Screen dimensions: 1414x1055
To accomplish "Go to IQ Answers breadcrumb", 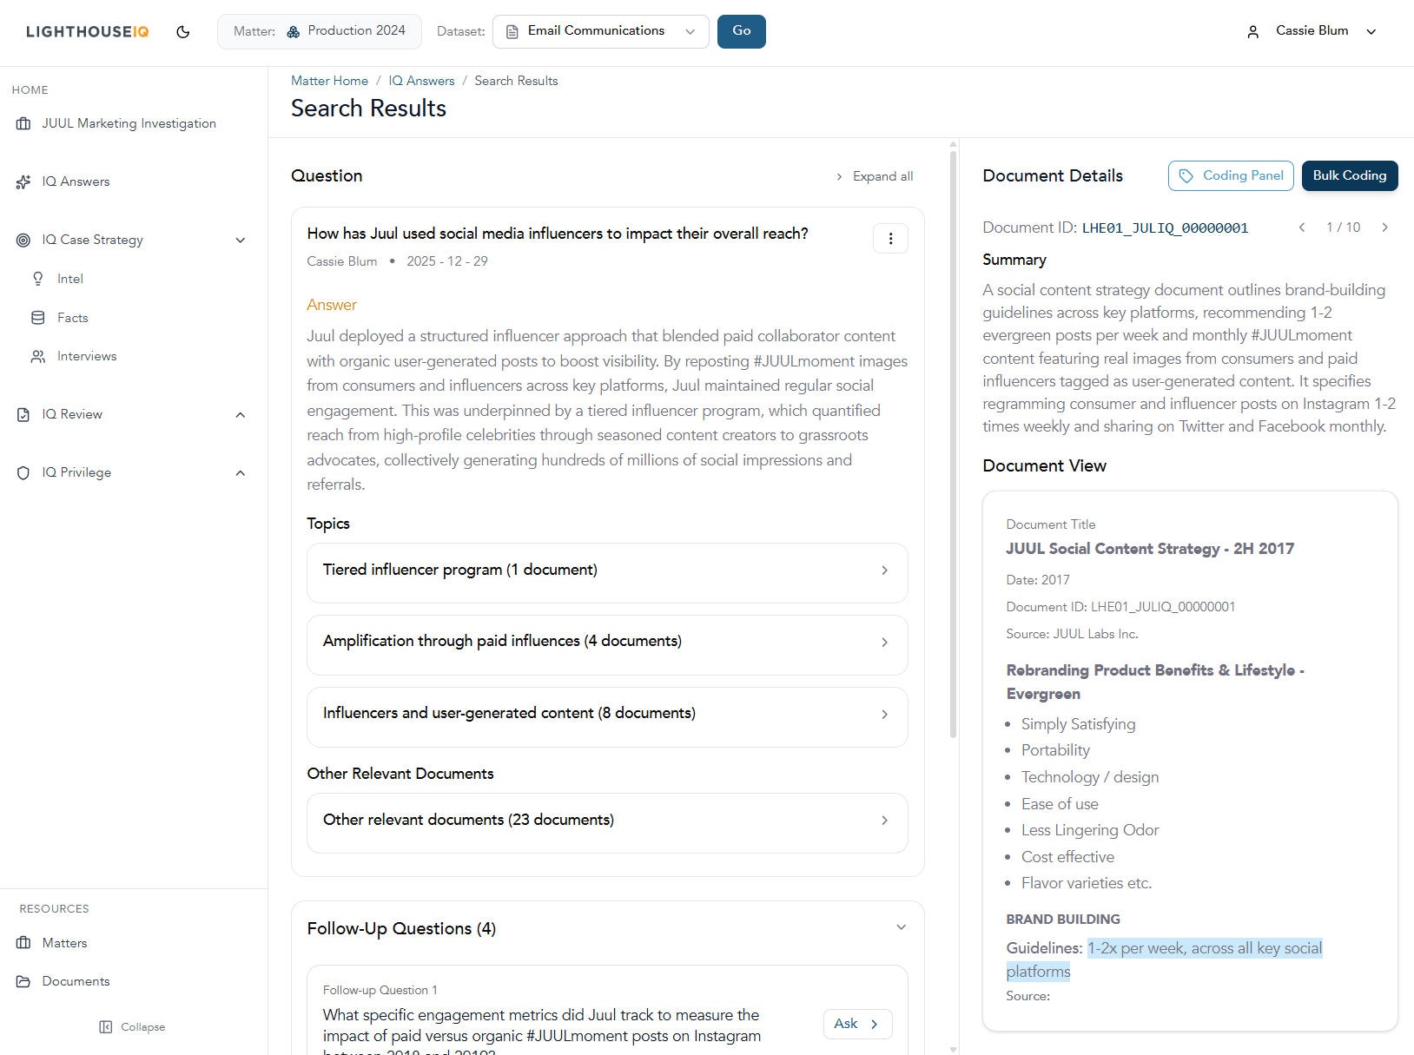I will (x=421, y=81).
